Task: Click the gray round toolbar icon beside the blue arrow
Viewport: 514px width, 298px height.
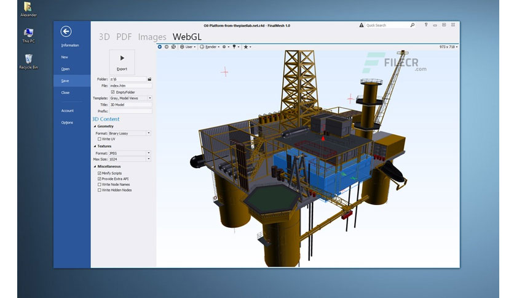Action: click(x=167, y=47)
